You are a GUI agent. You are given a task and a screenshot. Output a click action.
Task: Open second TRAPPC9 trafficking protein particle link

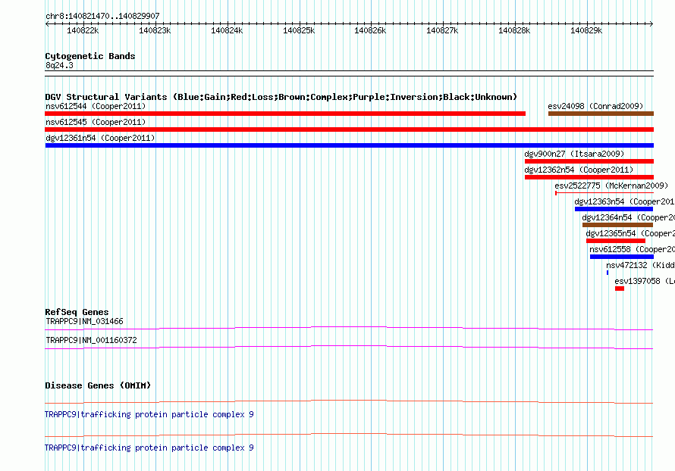click(149, 448)
